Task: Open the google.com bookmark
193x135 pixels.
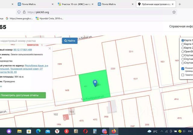Action: point(19,18)
